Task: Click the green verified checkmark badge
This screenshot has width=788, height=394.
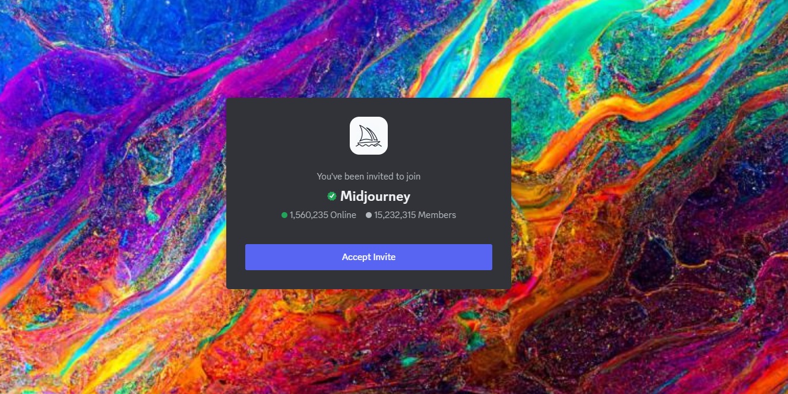Action: 332,196
